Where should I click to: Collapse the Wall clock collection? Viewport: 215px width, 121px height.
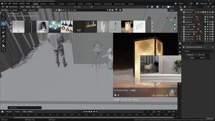click(x=181, y=22)
